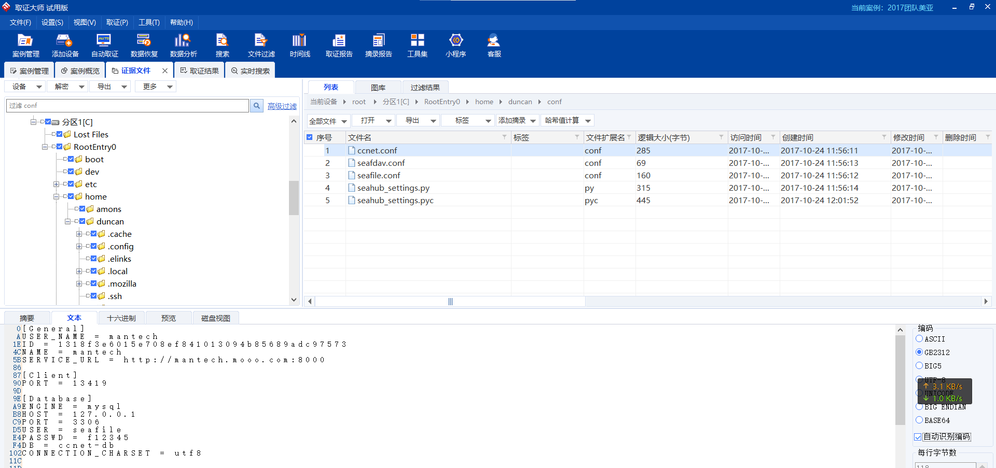Switch to the 磁盘视图 tab
996x468 pixels.
pos(216,318)
